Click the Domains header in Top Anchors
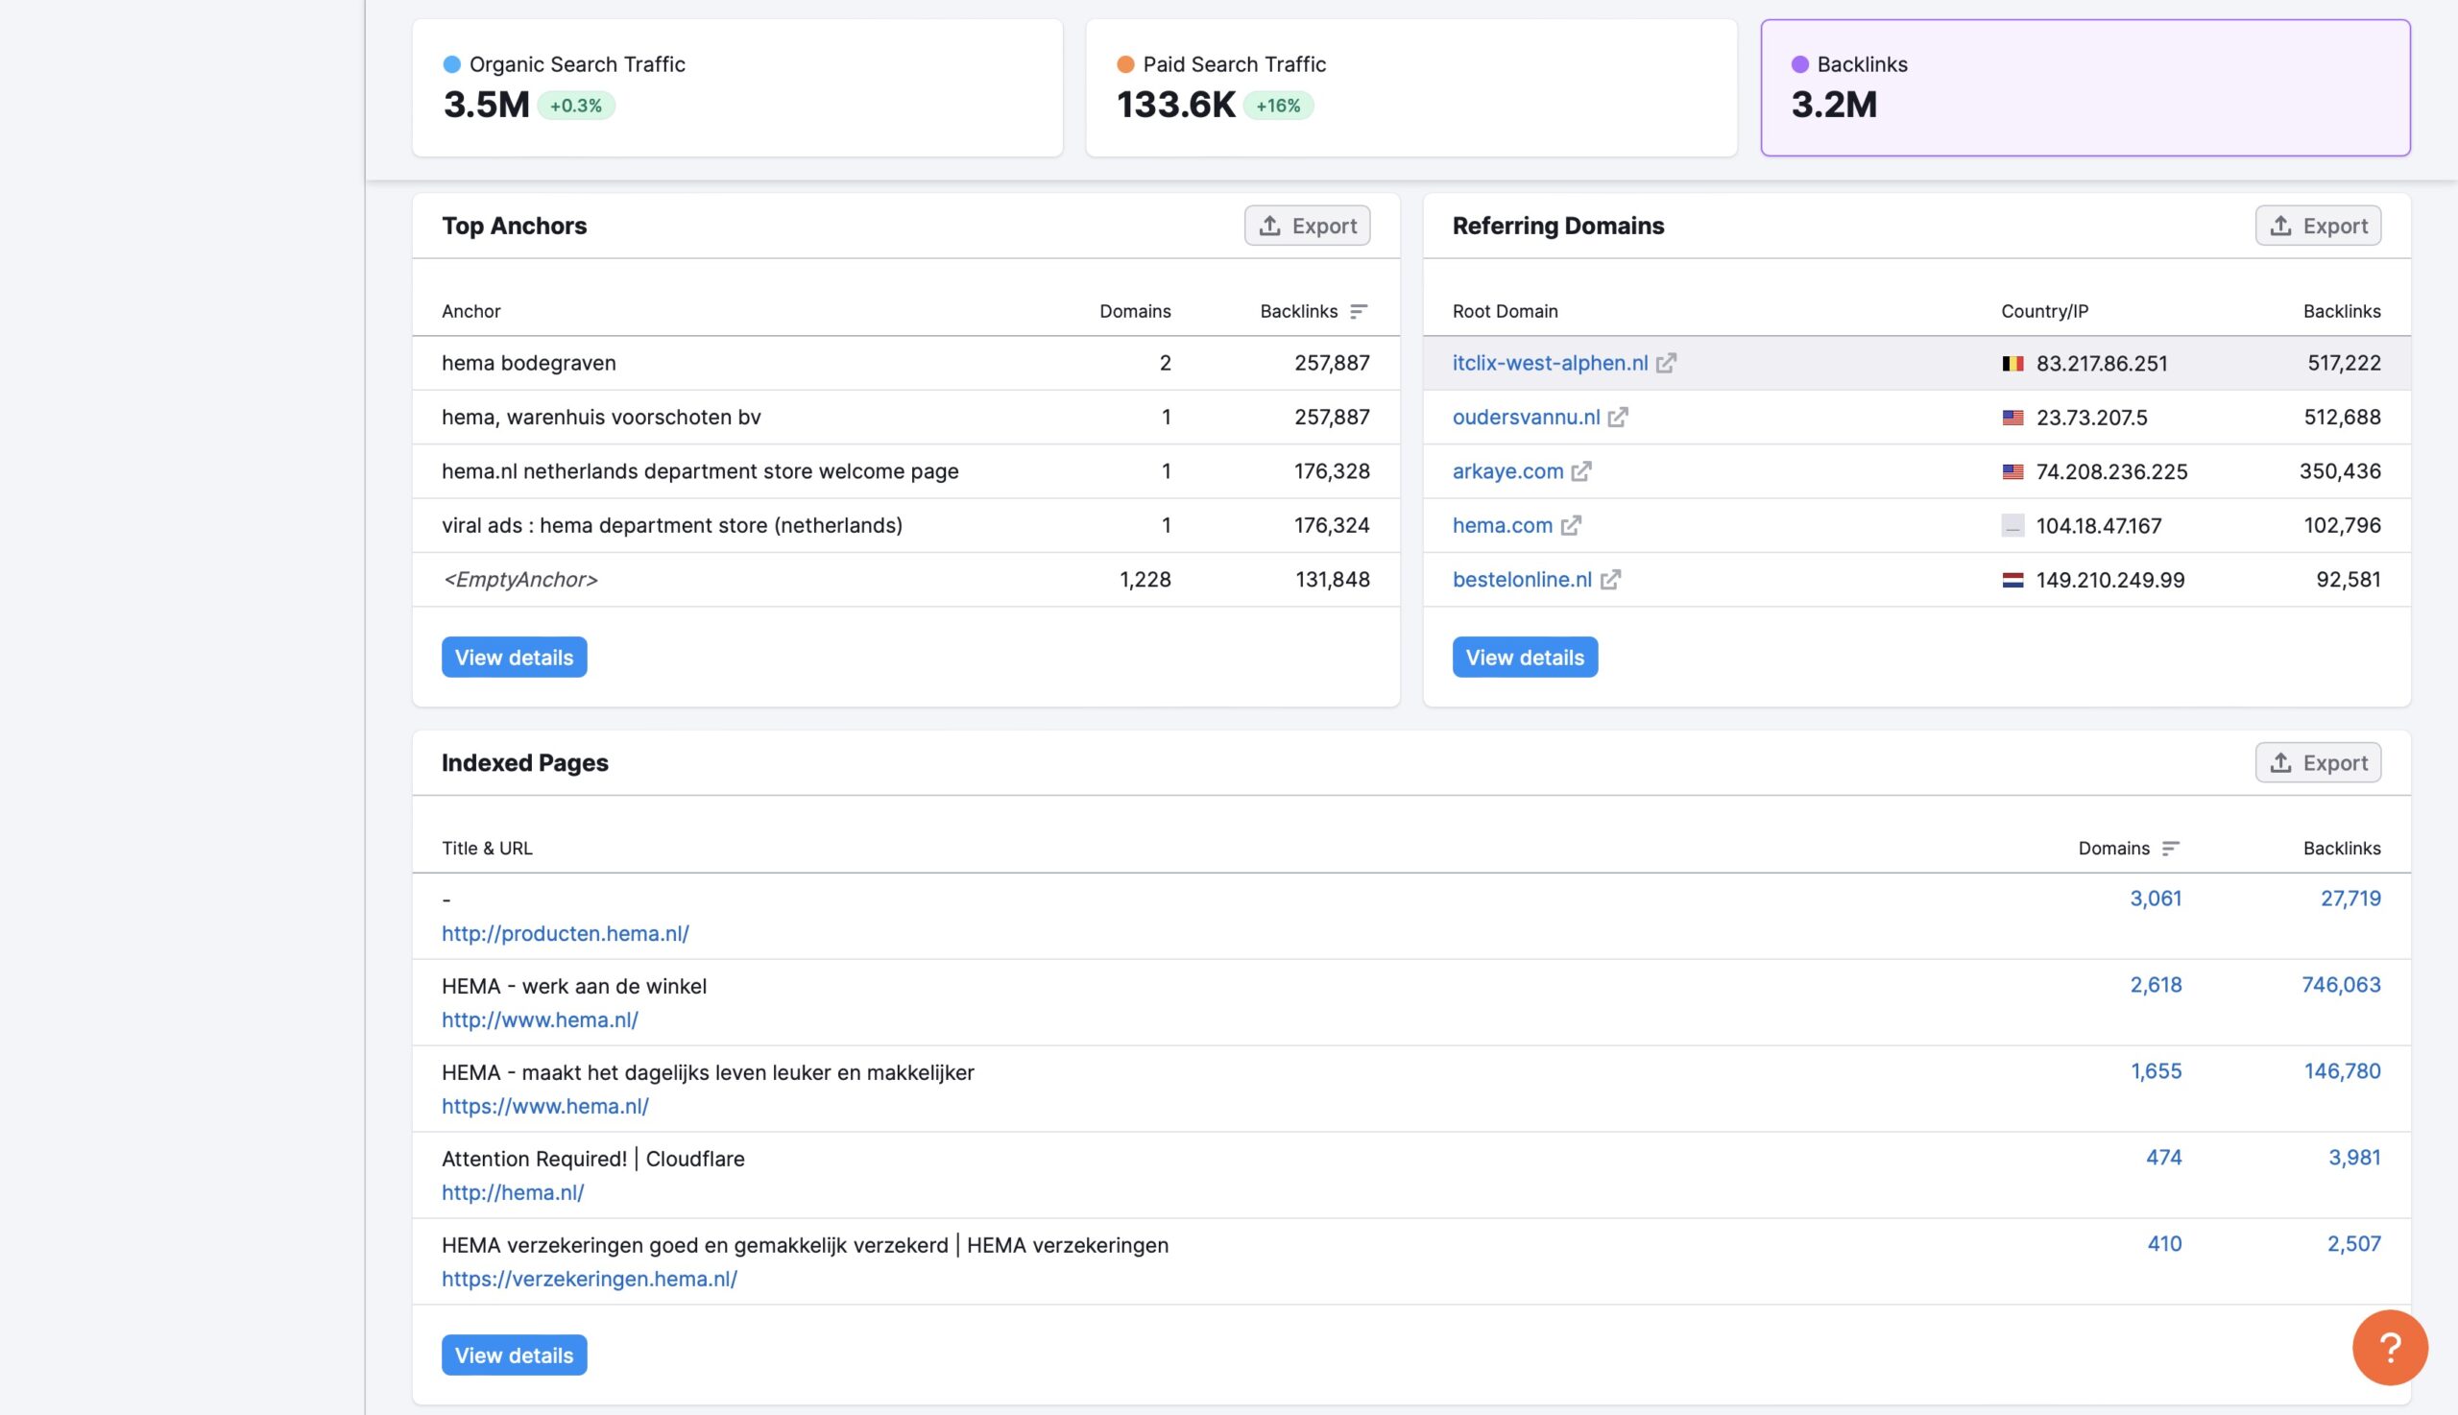Screen dimensions: 2458x1415 pyautogui.click(x=1135, y=311)
